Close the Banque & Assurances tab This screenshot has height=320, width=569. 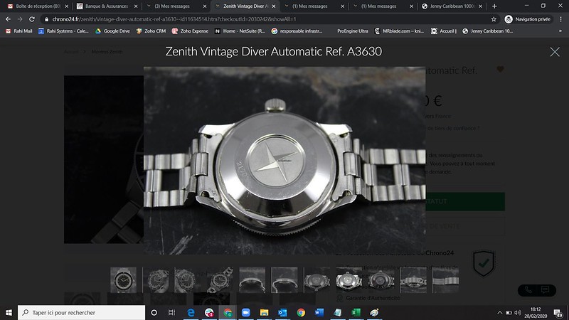(136, 6)
